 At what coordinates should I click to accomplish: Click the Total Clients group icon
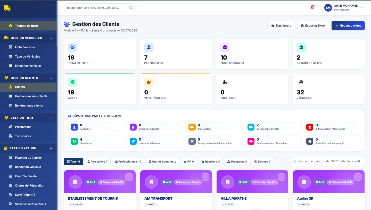(x=72, y=47)
